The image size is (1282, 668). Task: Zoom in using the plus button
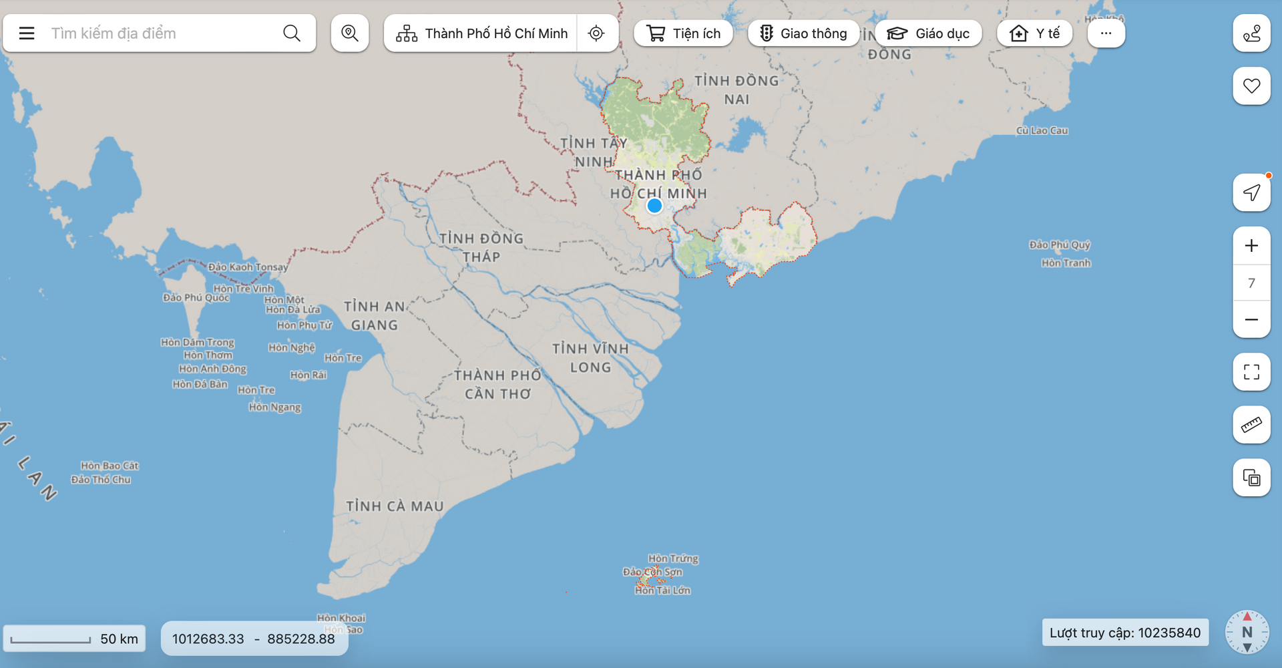click(1251, 246)
